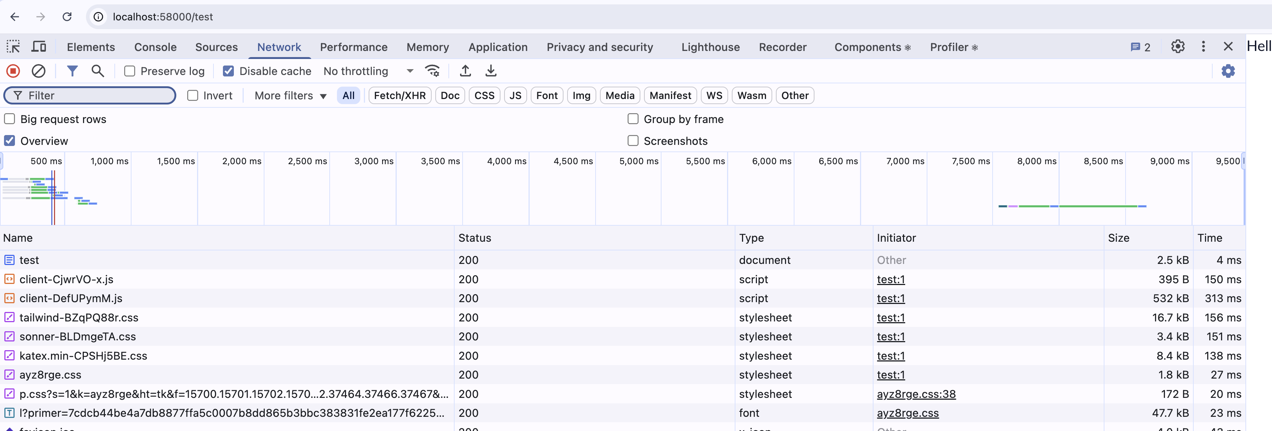Enable Screenshots checkbox
Screen dimensions: 1272x431
633,141
